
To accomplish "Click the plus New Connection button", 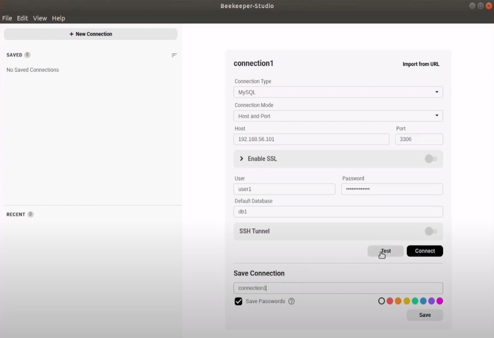I will point(91,34).
